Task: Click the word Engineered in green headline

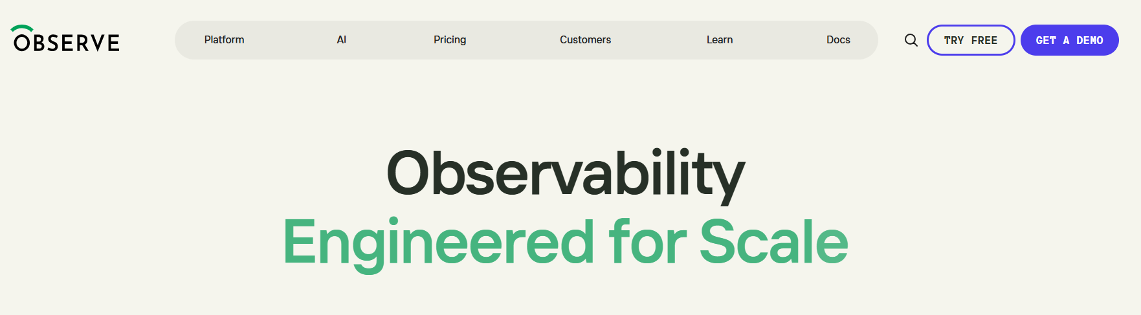Action: 438,243
